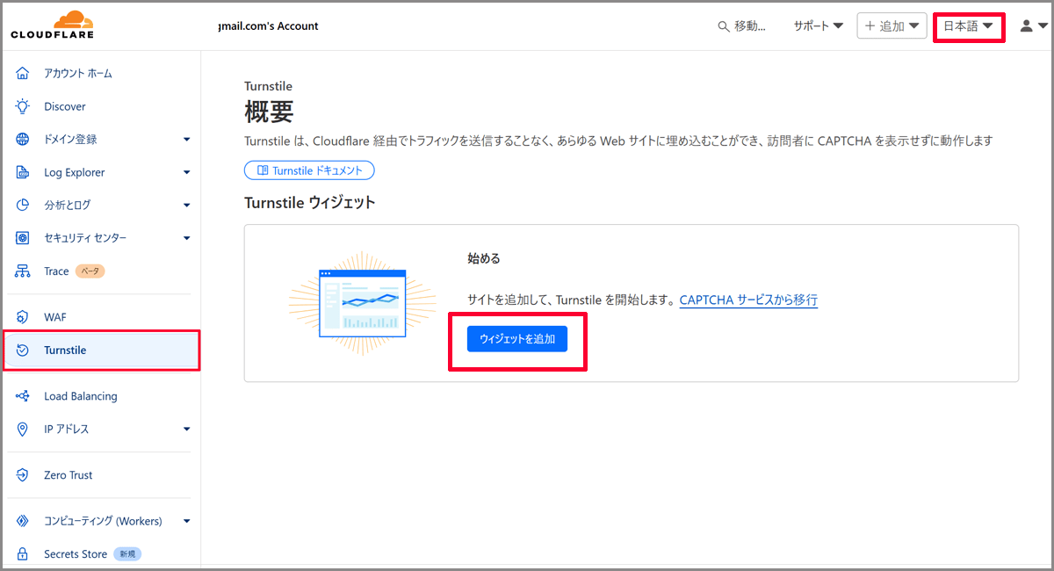Click the セキュリティ センター icon
The height and width of the screenshot is (571, 1054).
click(23, 238)
